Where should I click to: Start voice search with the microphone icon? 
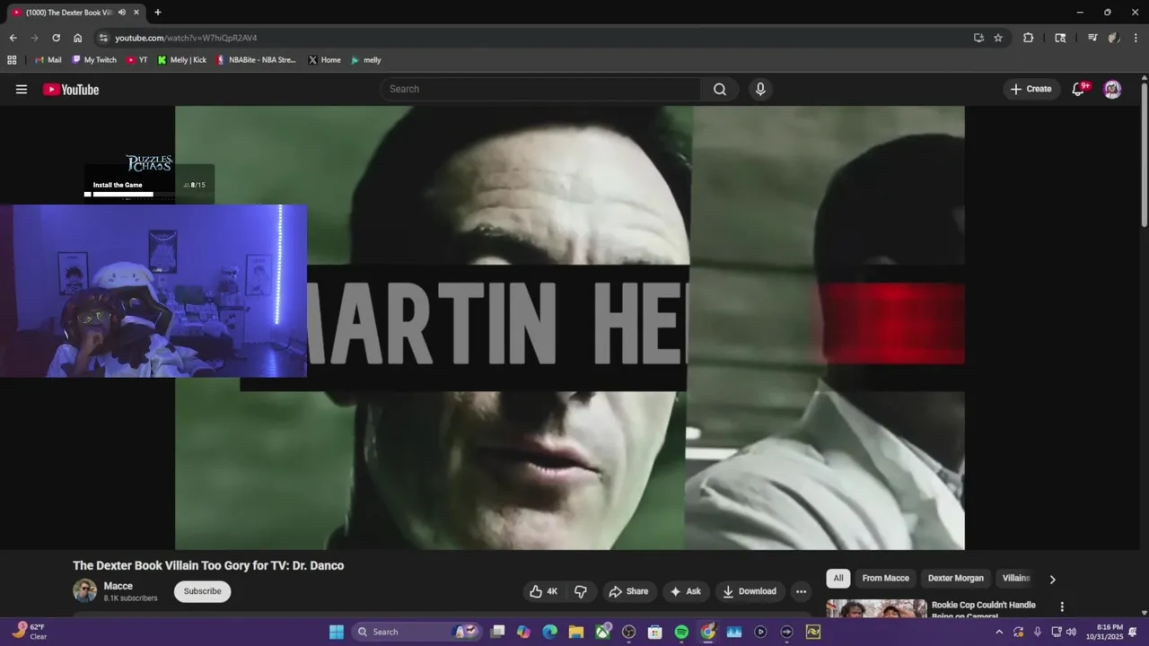760,89
